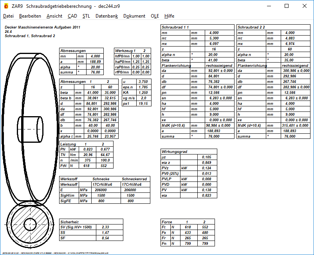Click the ZAR9 application icon in title bar
This screenshot has width=314, height=255.
[6, 6]
